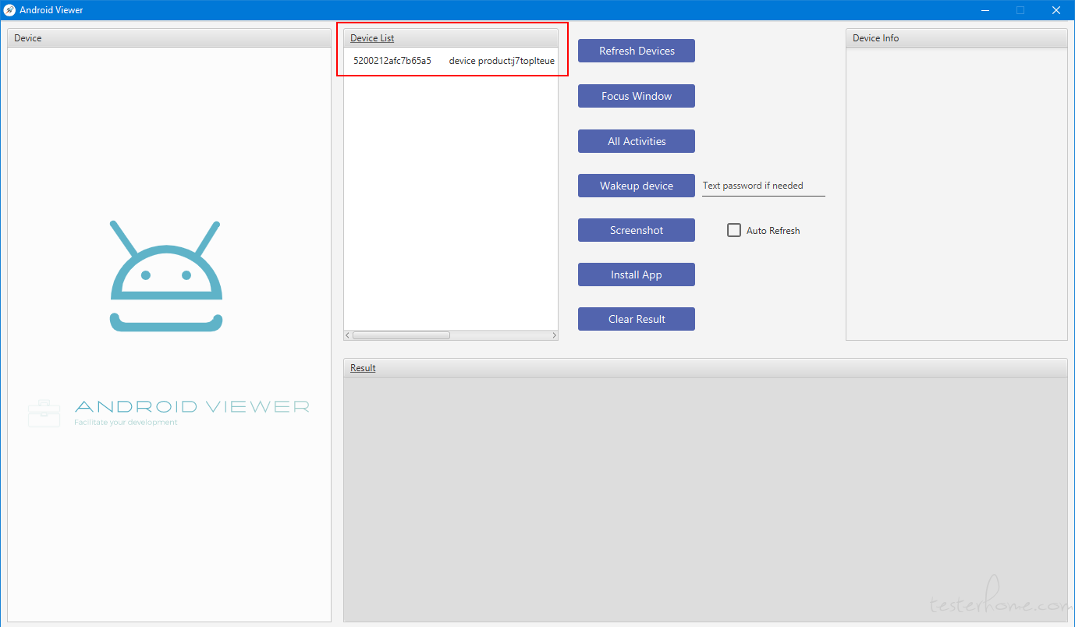Click the Device List horizontal scrollbar thumb

[x=401, y=335]
